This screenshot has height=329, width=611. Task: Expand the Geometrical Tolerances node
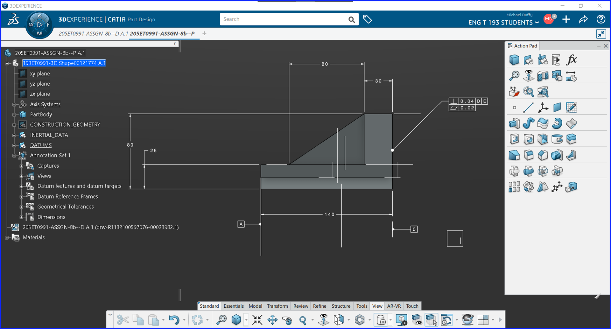21,207
